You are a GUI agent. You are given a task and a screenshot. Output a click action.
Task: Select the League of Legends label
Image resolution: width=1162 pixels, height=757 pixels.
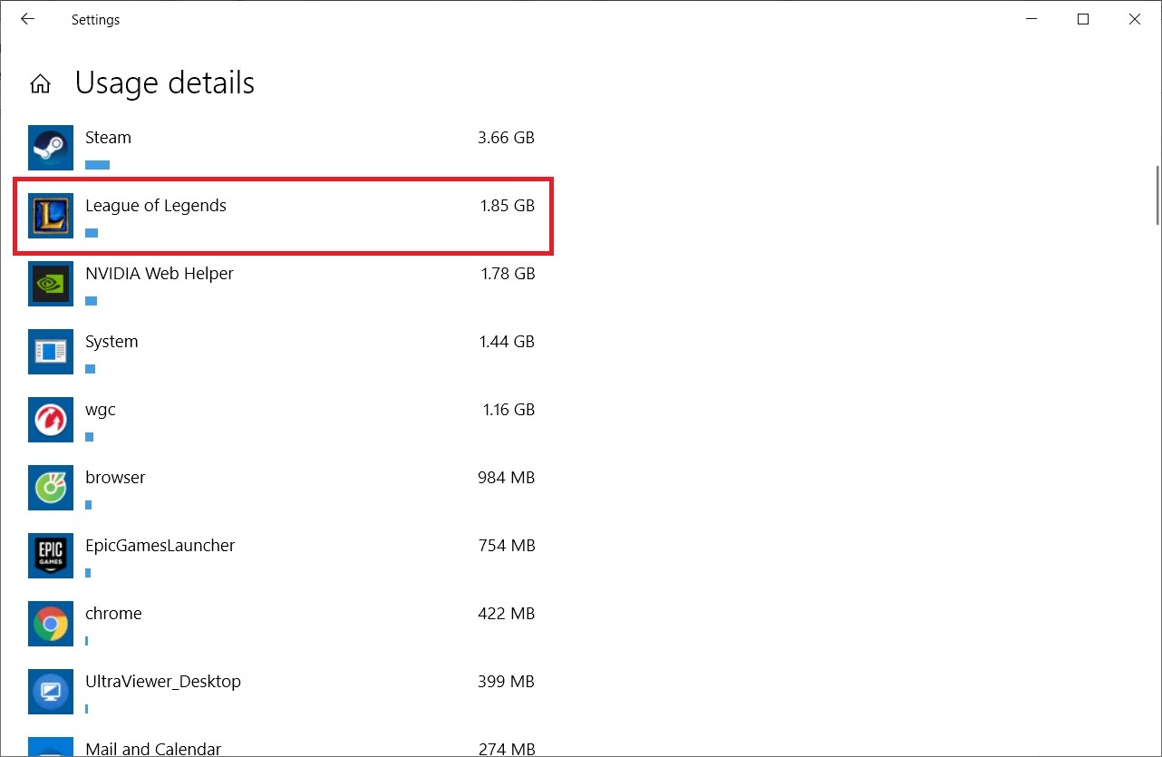156,206
